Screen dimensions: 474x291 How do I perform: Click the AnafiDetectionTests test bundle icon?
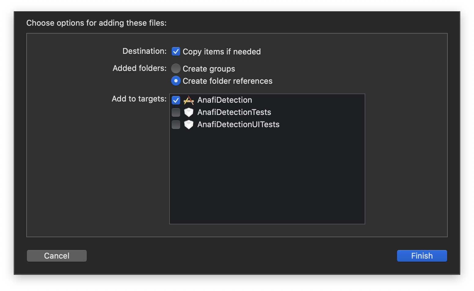point(189,112)
